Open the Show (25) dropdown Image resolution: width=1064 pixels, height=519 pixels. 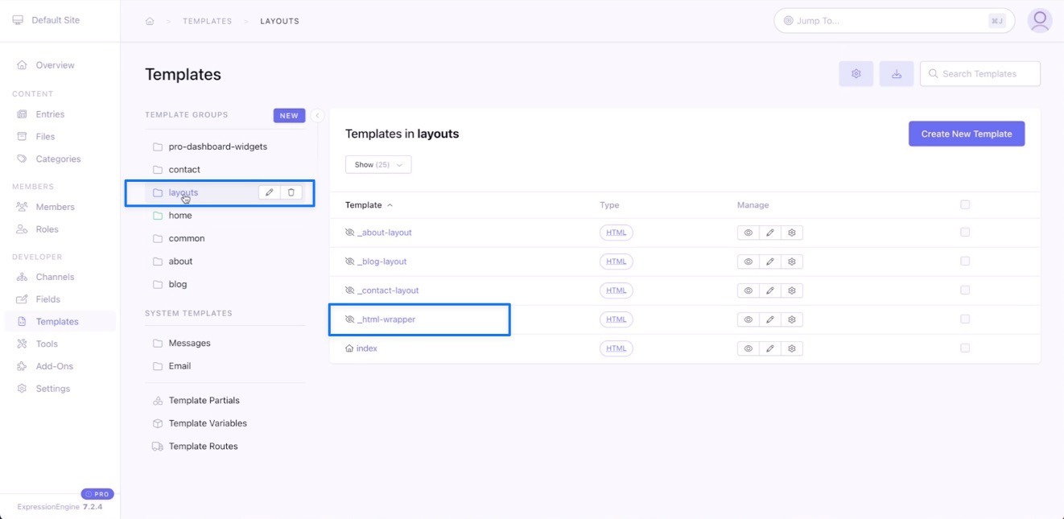coord(377,164)
